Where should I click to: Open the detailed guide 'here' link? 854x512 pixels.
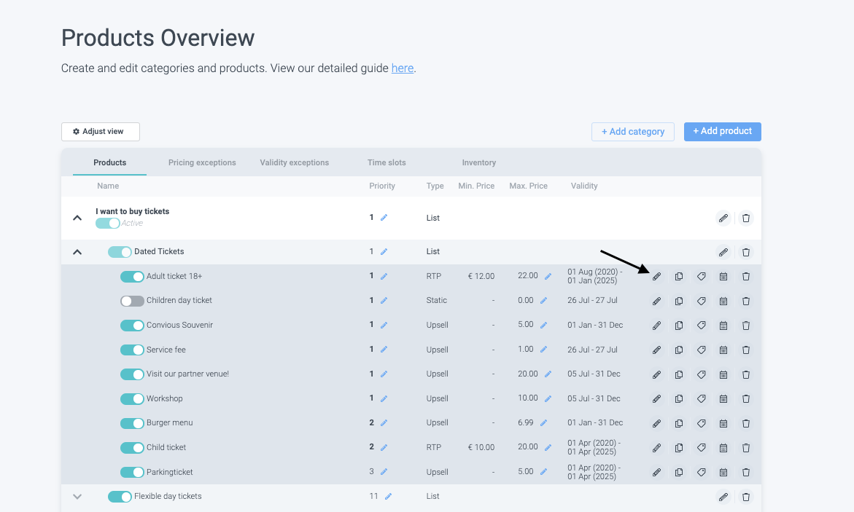point(403,68)
